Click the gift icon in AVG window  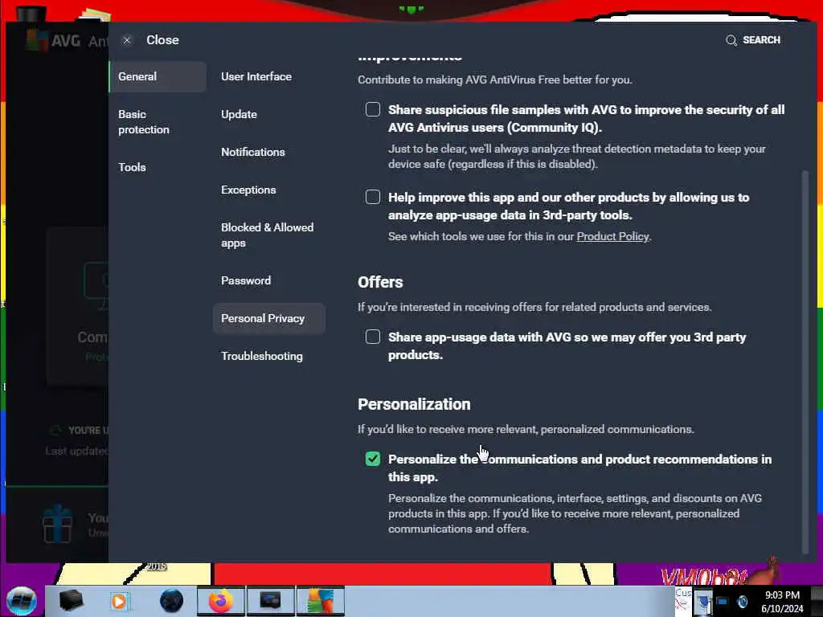[57, 525]
